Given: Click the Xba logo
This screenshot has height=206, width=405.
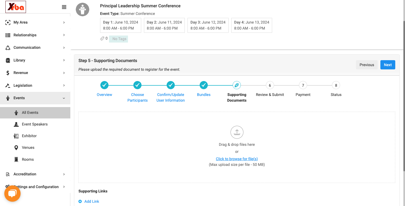Looking at the screenshot, I should 16,7.
